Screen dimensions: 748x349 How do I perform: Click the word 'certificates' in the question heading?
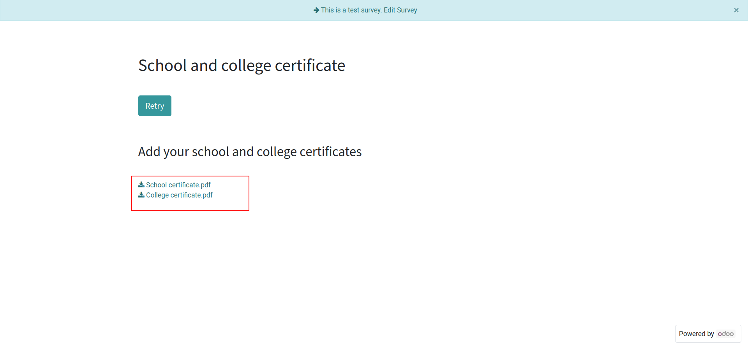pos(331,152)
